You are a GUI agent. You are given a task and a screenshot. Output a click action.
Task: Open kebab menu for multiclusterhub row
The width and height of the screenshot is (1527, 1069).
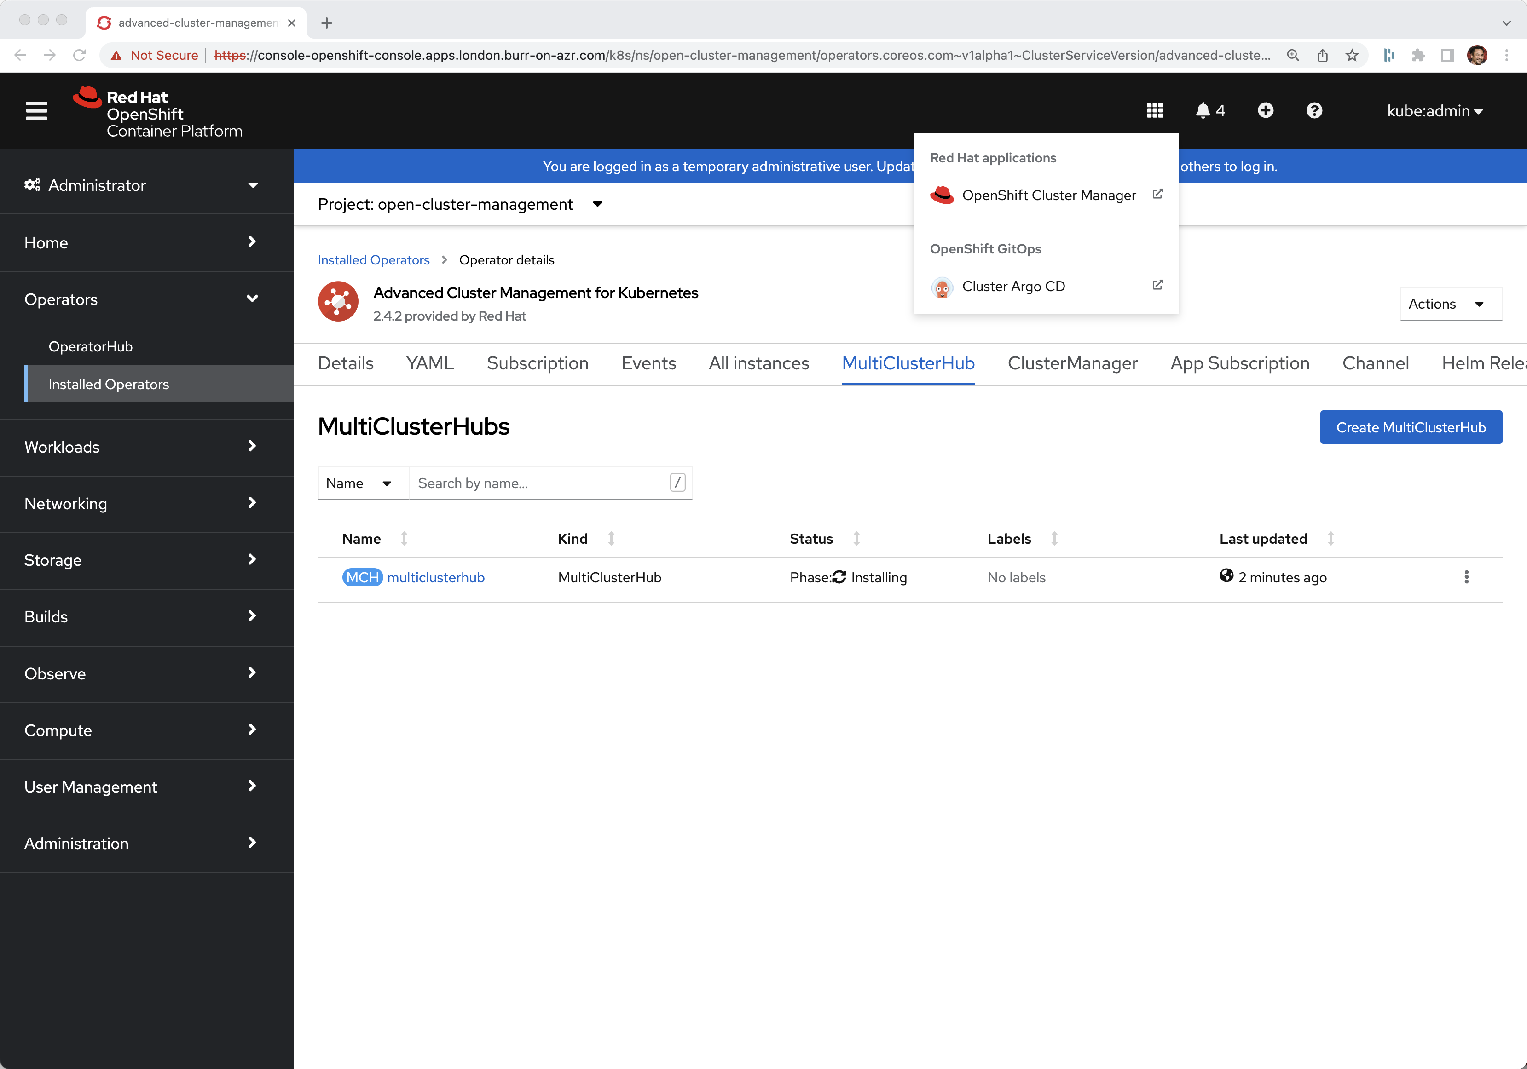pos(1466,577)
